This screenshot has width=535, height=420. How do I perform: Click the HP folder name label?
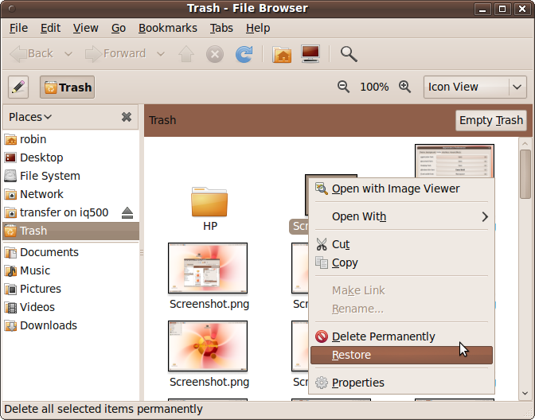point(210,226)
